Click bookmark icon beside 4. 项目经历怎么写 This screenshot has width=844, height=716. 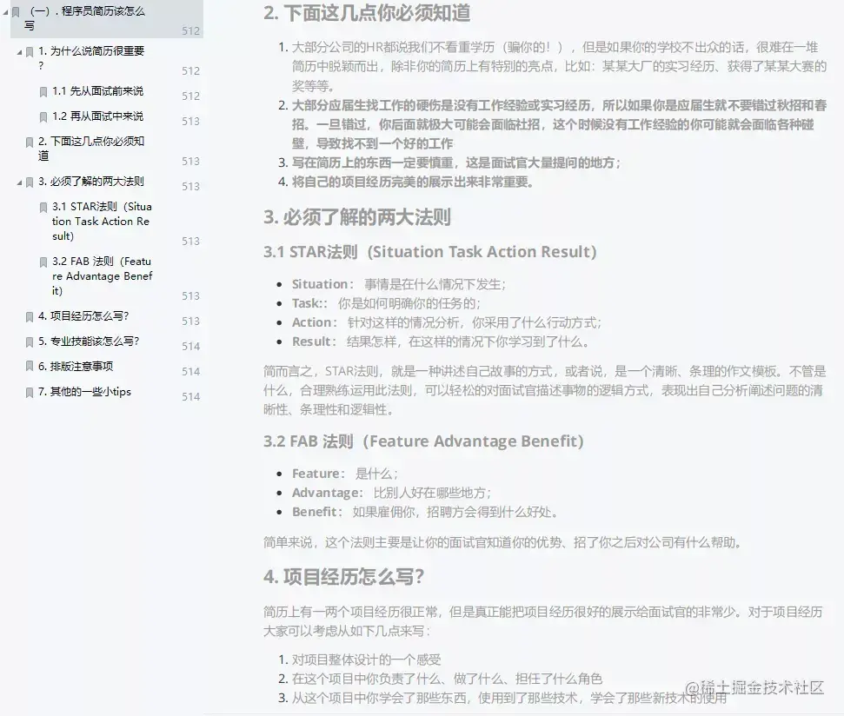click(30, 317)
